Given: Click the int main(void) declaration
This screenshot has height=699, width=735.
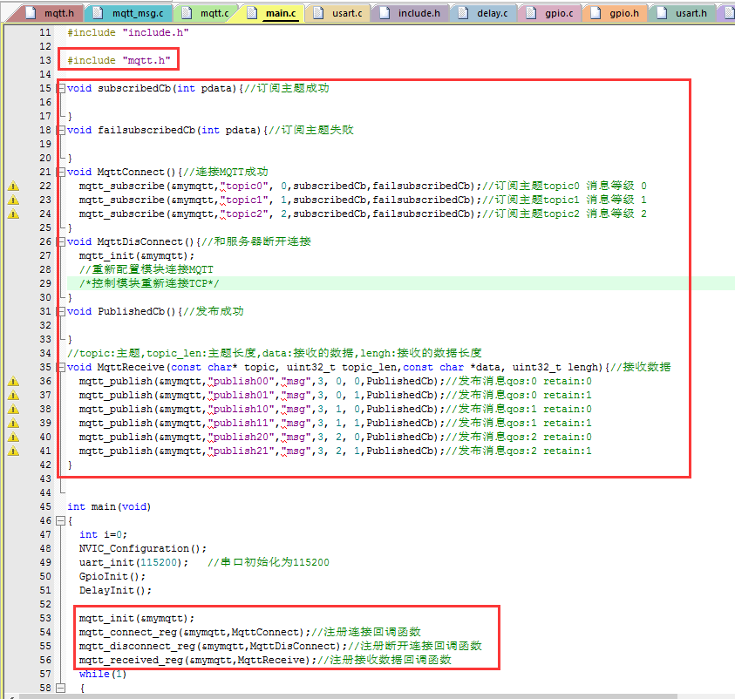Looking at the screenshot, I should click(109, 506).
